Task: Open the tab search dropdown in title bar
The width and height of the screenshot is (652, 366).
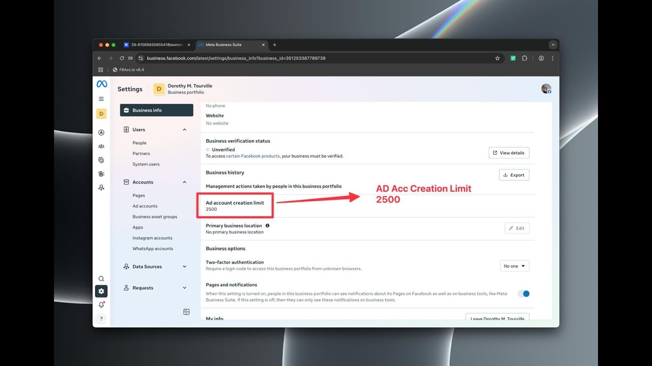Action: pyautogui.click(x=553, y=45)
